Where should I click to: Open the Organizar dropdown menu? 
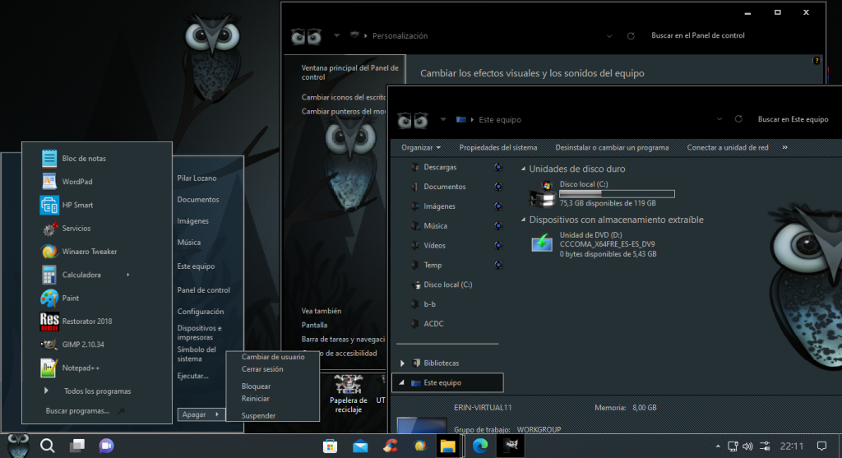420,147
